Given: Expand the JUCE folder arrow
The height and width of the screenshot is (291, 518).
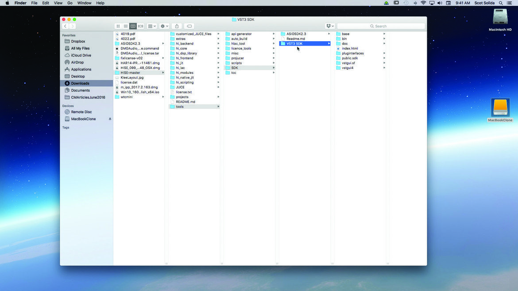Looking at the screenshot, I should click(x=218, y=87).
